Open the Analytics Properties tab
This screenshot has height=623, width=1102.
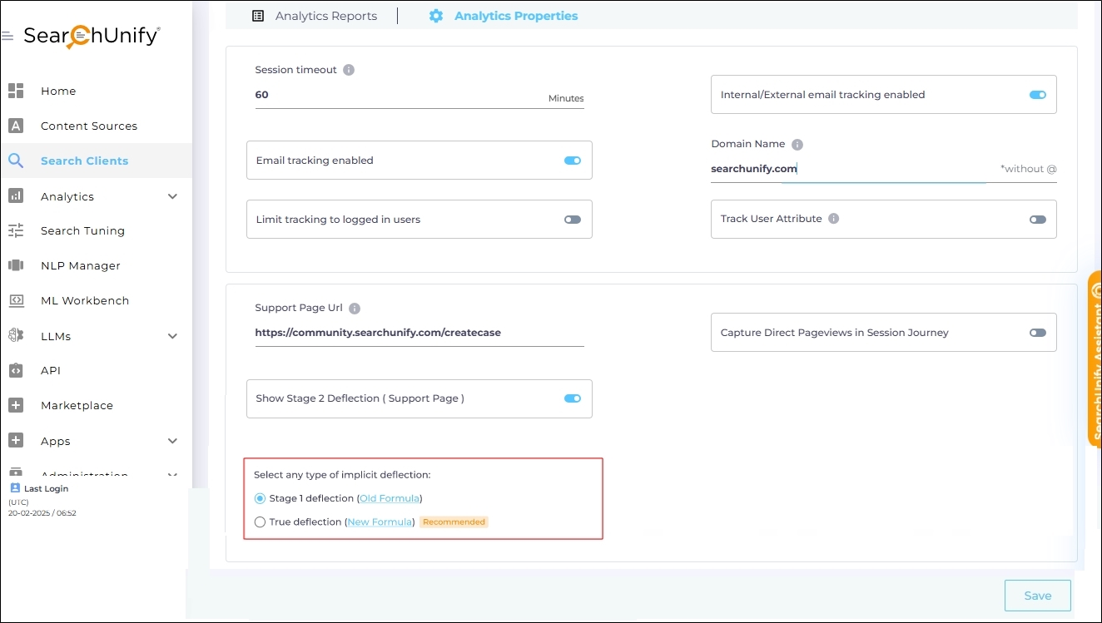click(504, 16)
